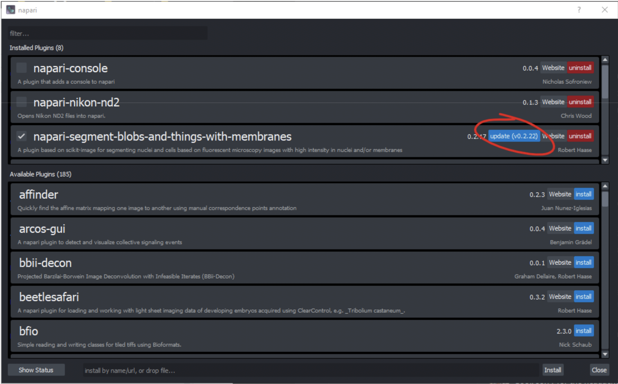Image resolution: width=618 pixels, height=384 pixels.
Task: Click the Close button at bottom
Action: tap(599, 370)
